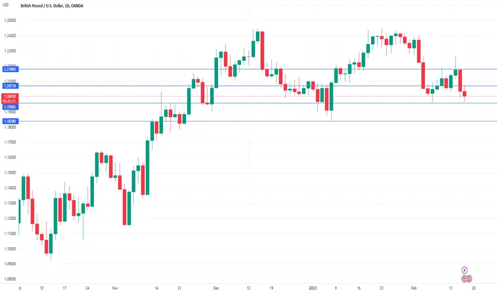497x293 pixels.
Task: Click the purple lightning bolt event icon
Action: click(x=464, y=270)
